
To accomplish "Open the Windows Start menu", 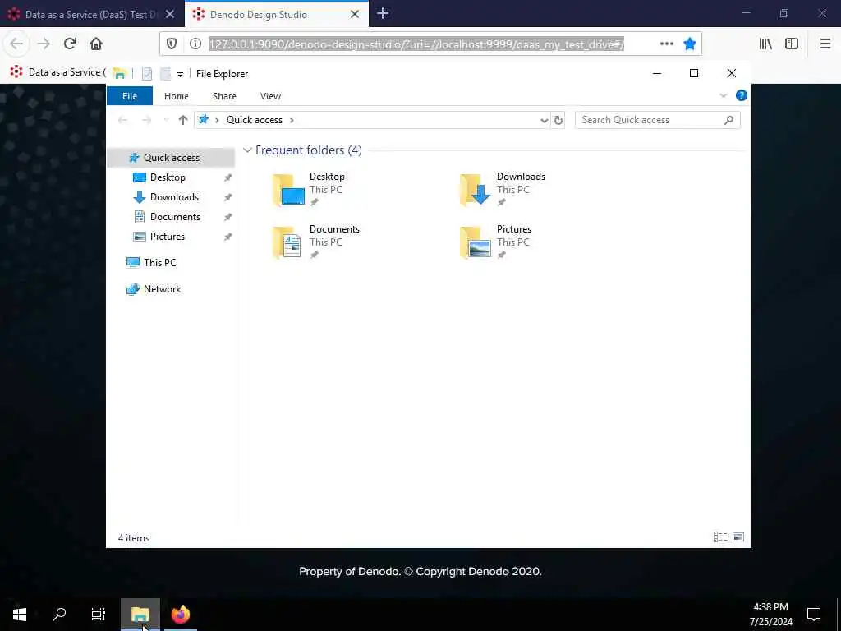I will [x=20, y=615].
